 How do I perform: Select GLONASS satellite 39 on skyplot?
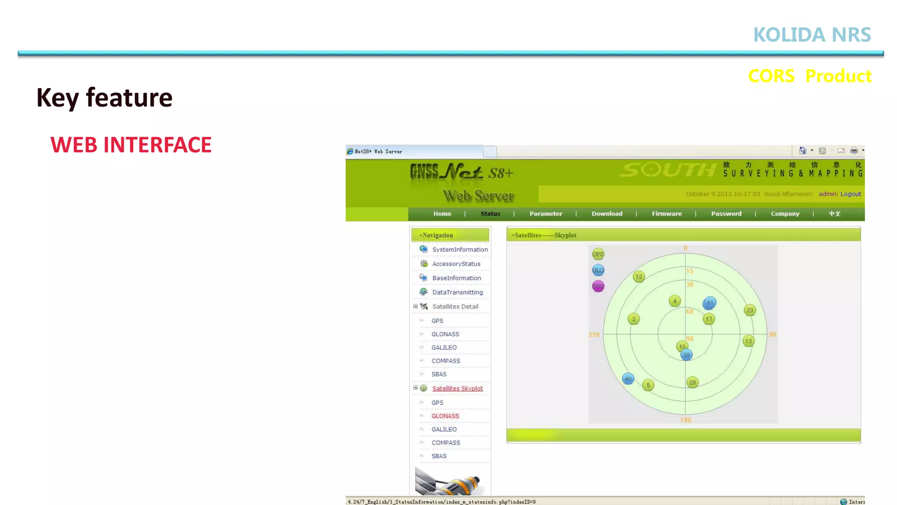(x=686, y=355)
